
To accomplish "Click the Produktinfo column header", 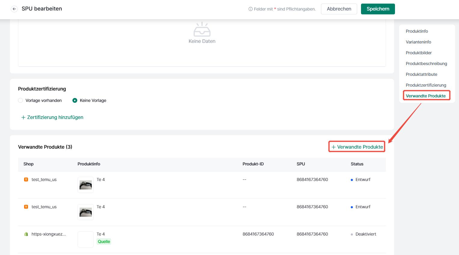I will point(89,164).
